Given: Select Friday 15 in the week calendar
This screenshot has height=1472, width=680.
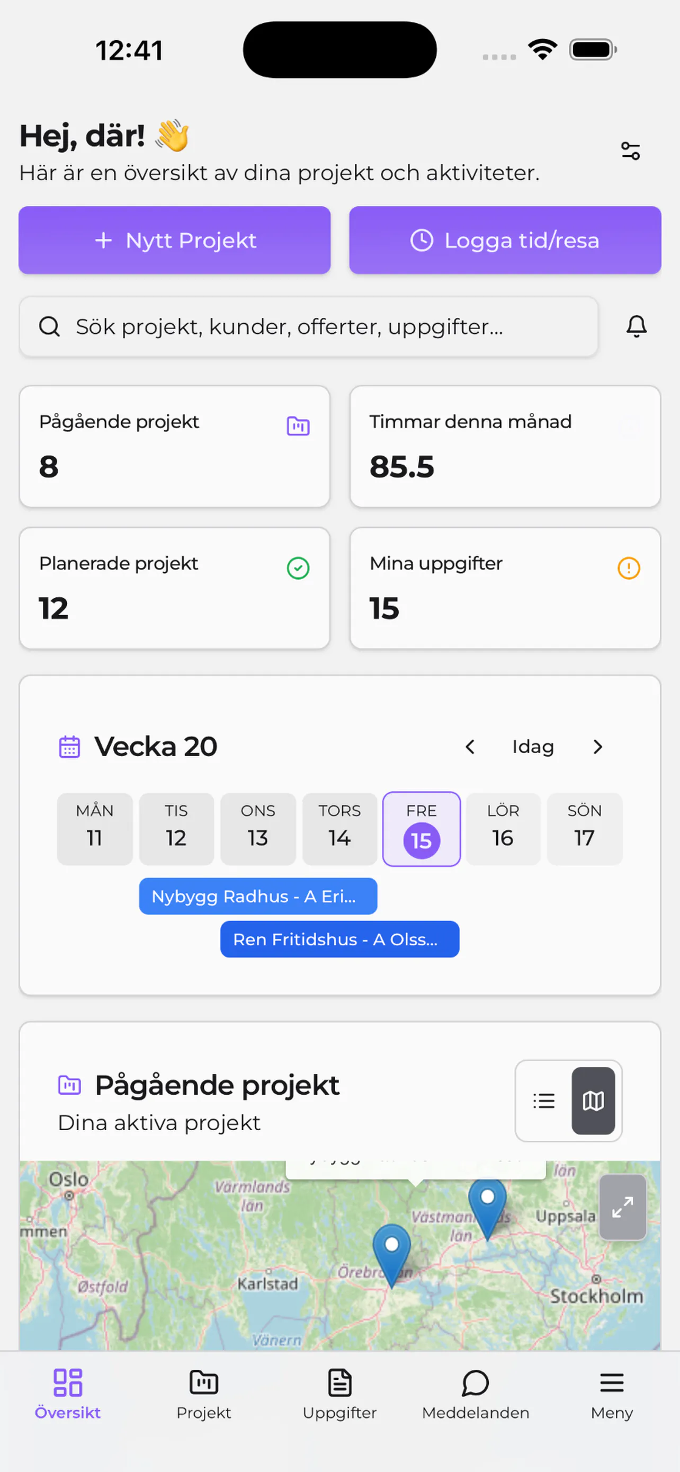Looking at the screenshot, I should pos(422,829).
